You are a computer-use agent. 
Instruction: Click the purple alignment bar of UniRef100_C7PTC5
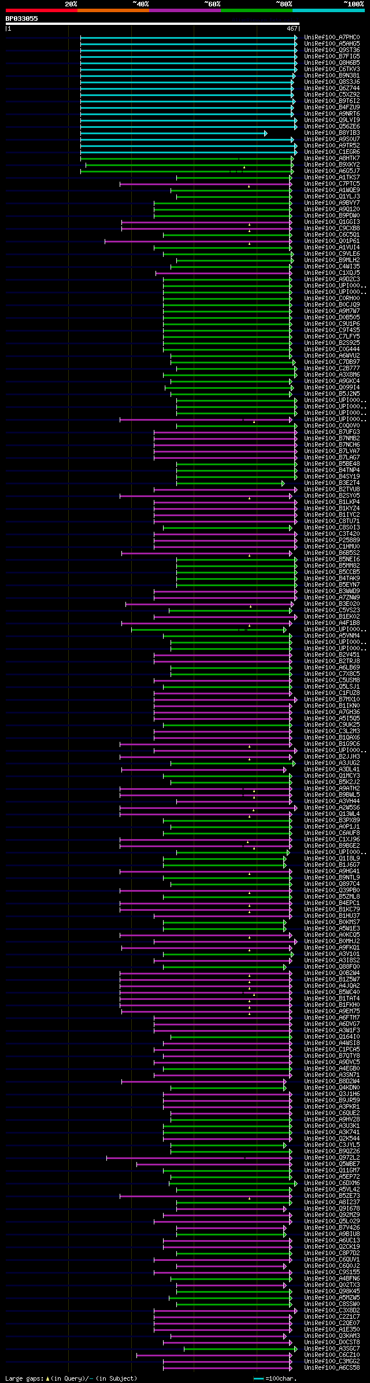[x=206, y=184]
